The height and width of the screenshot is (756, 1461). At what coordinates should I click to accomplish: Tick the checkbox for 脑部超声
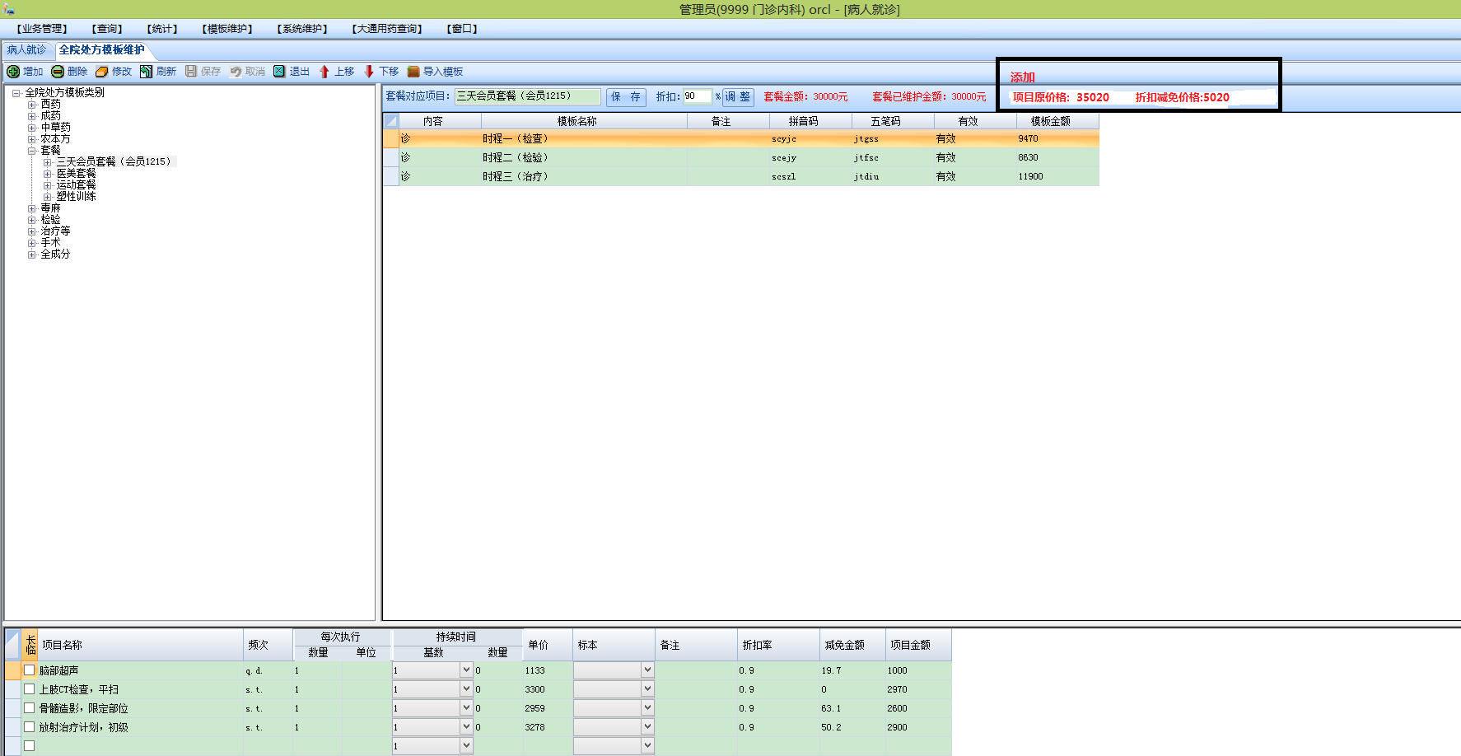(x=30, y=670)
